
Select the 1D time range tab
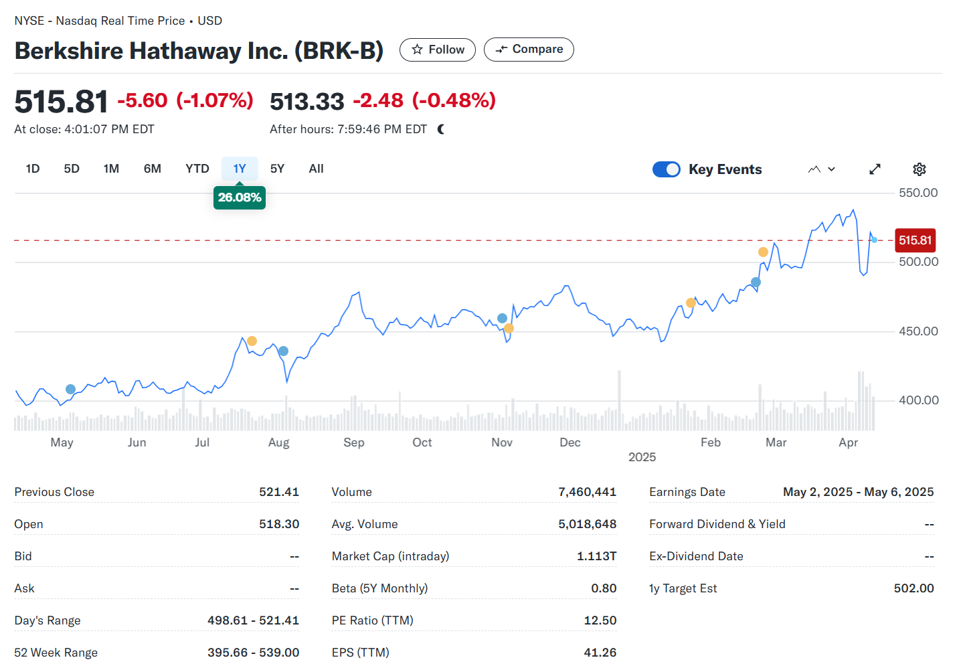point(33,169)
